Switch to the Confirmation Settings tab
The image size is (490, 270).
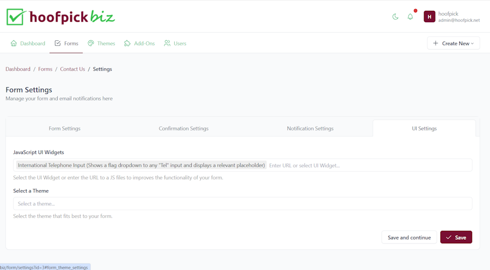tap(183, 128)
